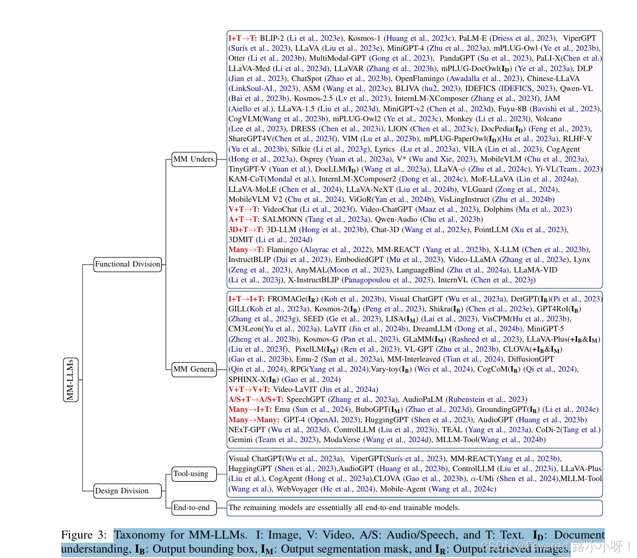Click the red 'A+T→T:' category label
Viewport: 637px width, 558px height.
[244, 219]
